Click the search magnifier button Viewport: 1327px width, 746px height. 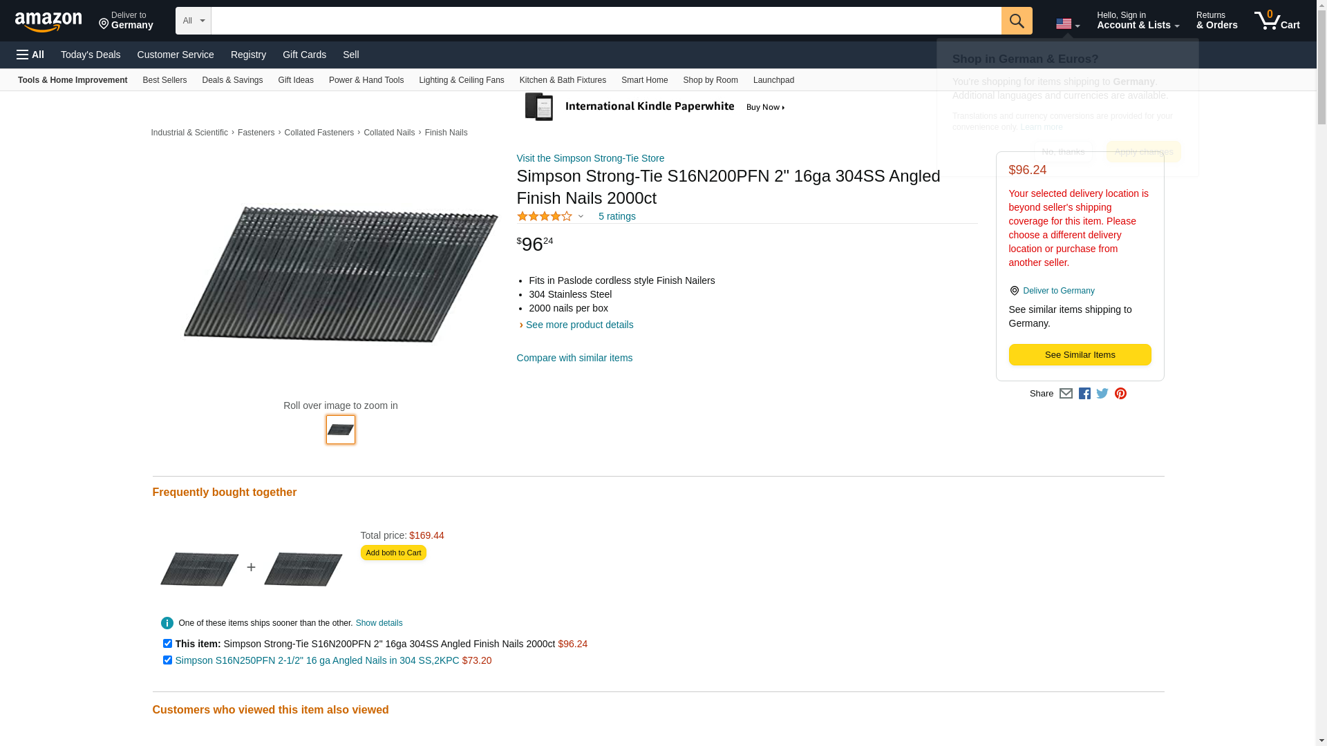click(x=1016, y=21)
